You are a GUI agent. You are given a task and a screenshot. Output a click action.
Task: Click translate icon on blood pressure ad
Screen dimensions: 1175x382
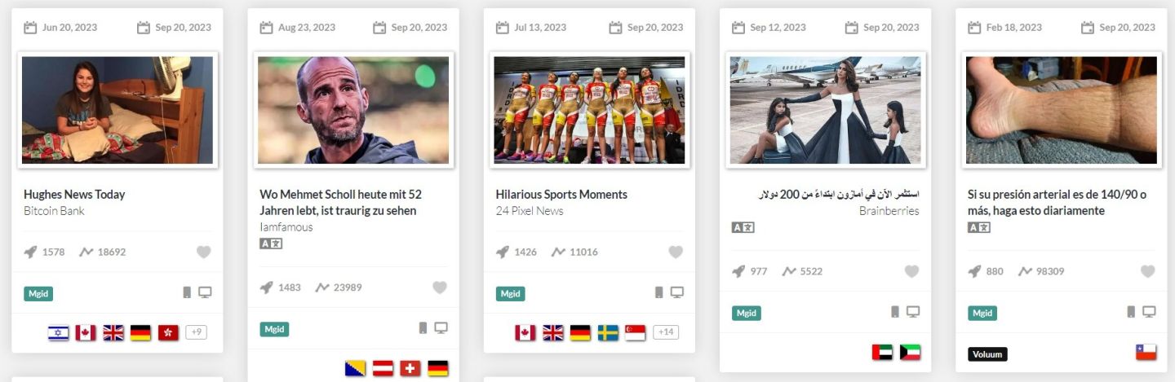tap(979, 227)
